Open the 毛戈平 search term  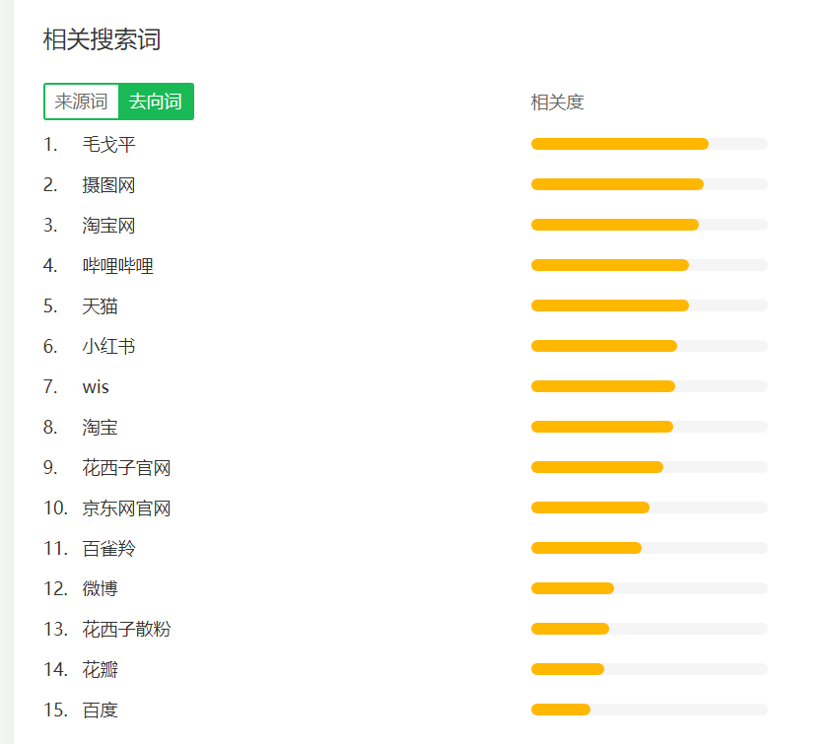click(109, 145)
